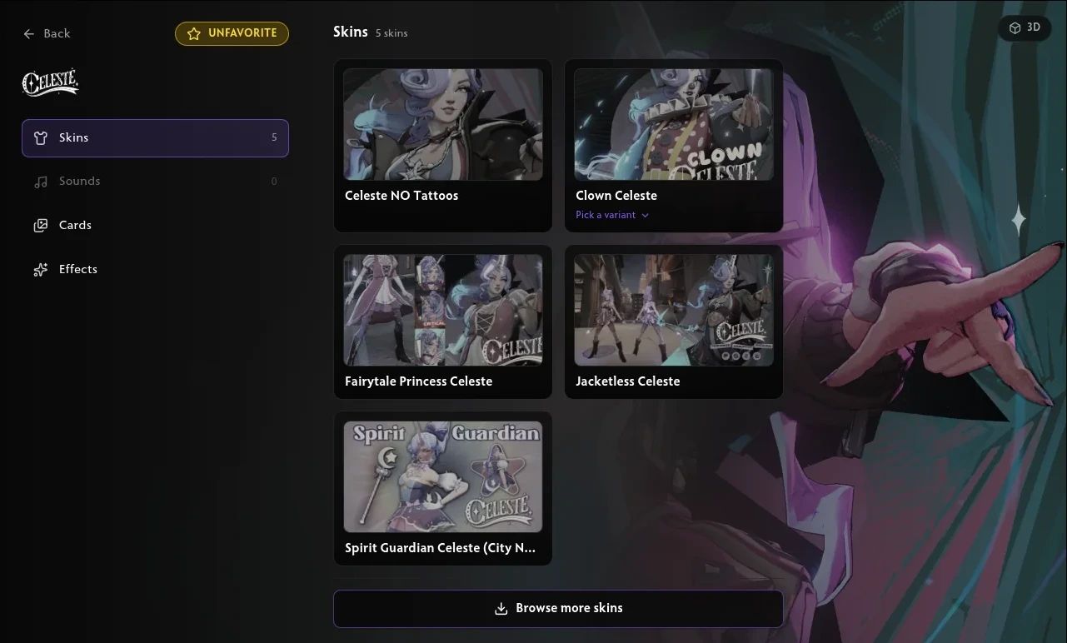The image size is (1067, 643).
Task: Click the shirt icon beside Skins
Action: pyautogui.click(x=41, y=138)
